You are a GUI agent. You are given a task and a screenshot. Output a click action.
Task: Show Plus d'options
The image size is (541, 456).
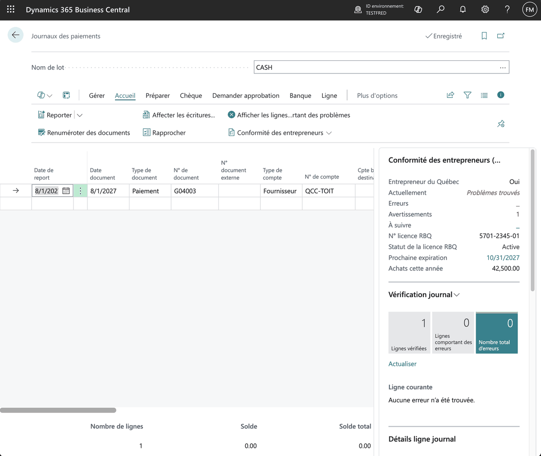[x=377, y=96]
